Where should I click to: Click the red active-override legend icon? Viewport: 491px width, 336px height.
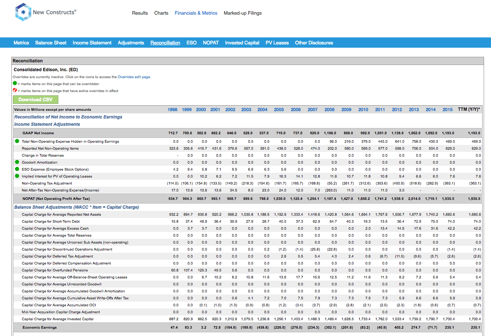tap(15, 90)
